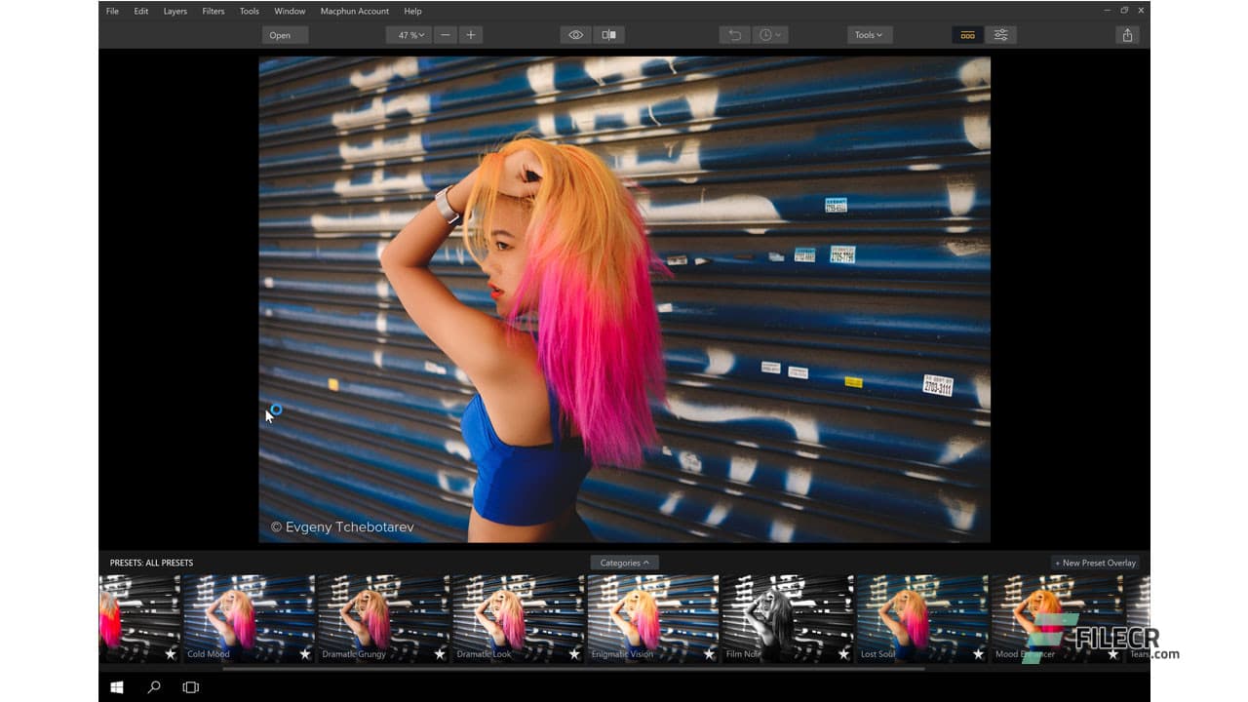Click the New Preset Overlay button
1248x702 pixels.
1094,562
